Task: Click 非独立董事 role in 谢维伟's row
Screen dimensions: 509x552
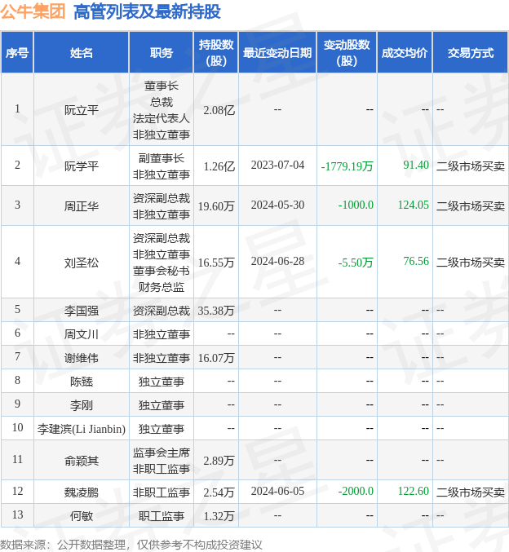Action: click(162, 358)
